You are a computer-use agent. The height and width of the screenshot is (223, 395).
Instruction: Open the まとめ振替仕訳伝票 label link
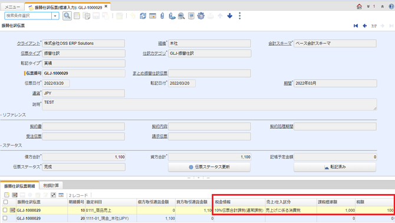pos(150,73)
